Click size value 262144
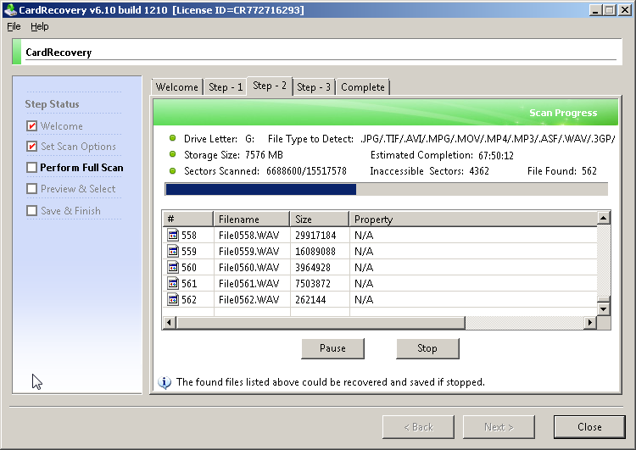 point(310,300)
